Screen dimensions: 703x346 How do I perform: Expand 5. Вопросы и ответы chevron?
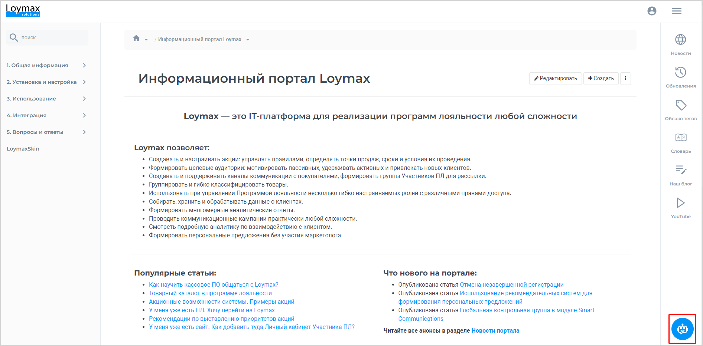coord(84,132)
